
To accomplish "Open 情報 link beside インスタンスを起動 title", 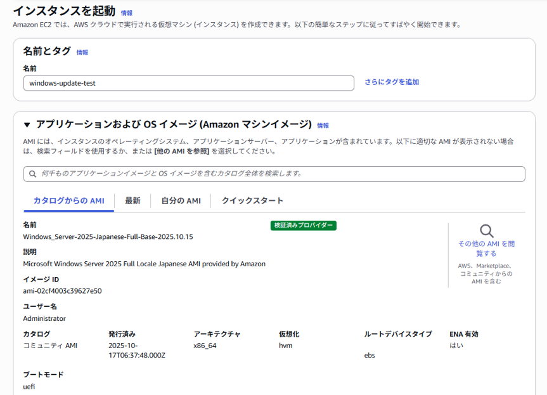I will tap(127, 13).
